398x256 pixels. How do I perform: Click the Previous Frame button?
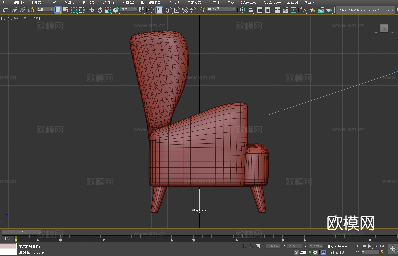[x=364, y=246]
